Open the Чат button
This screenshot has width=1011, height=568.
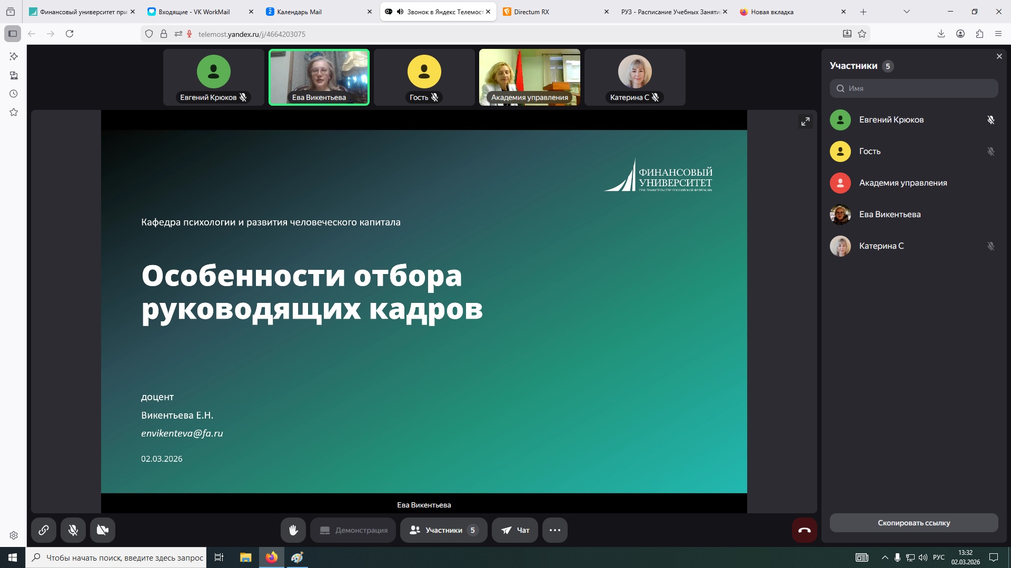coord(515,530)
